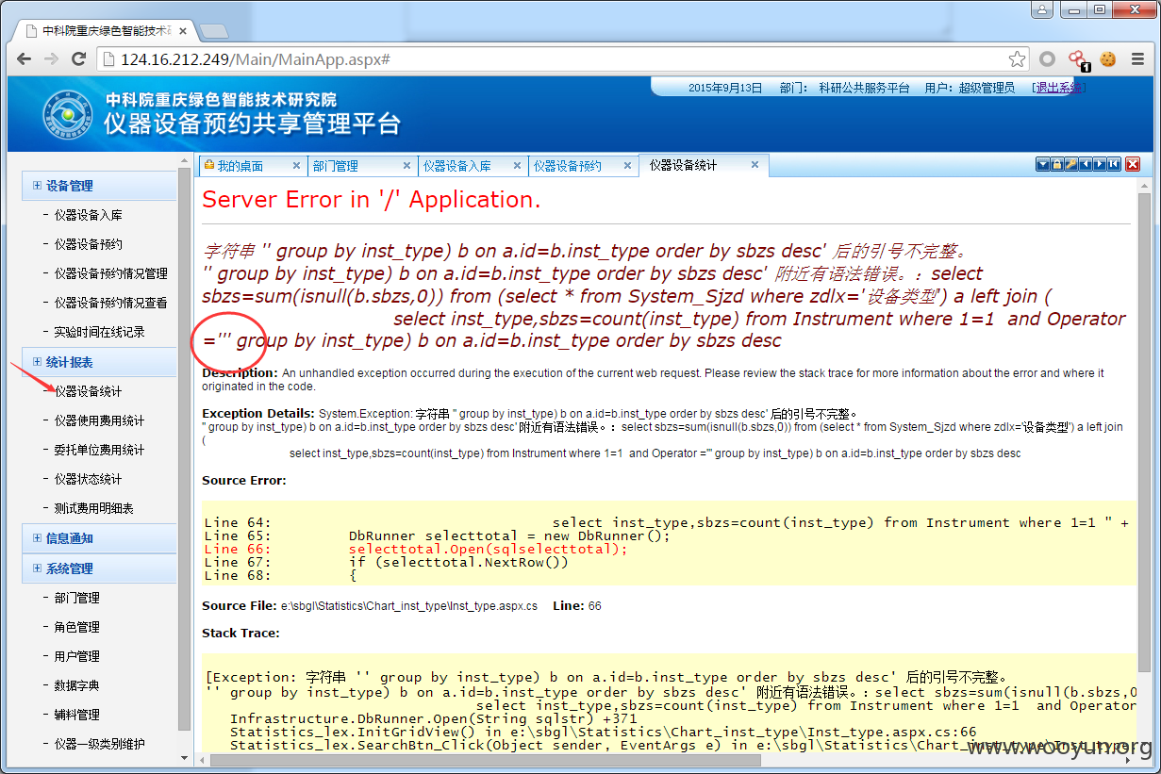Close the 仪器设备预约 tab
This screenshot has width=1161, height=774.
pos(626,165)
